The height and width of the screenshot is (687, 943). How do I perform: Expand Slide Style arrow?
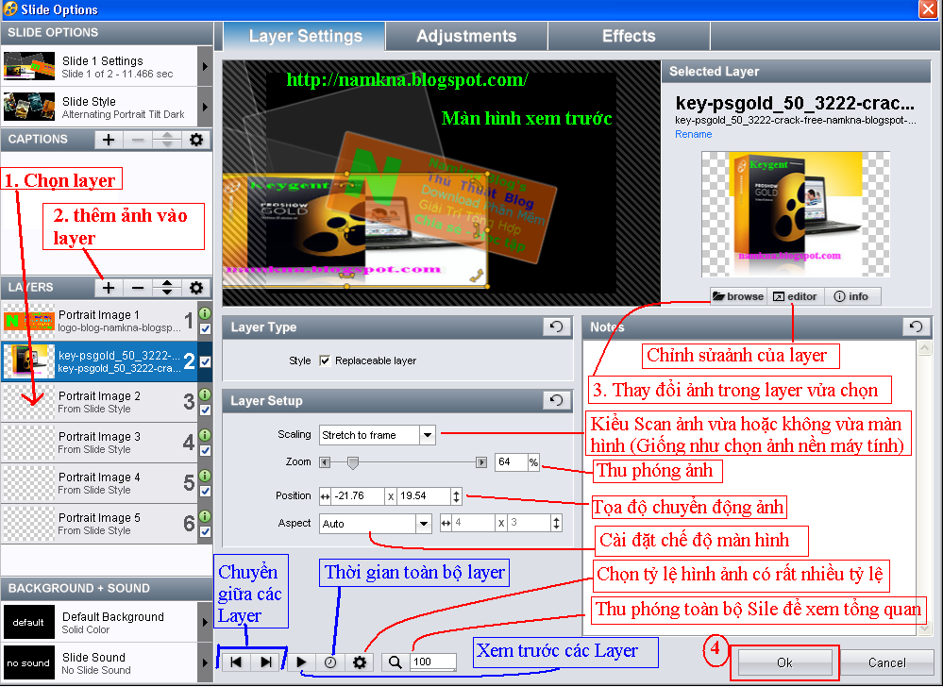(205, 107)
